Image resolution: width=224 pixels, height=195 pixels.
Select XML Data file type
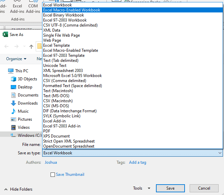[x=133, y=30]
